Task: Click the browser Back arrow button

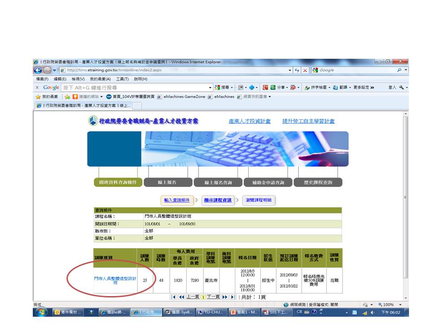Action: click(x=38, y=70)
